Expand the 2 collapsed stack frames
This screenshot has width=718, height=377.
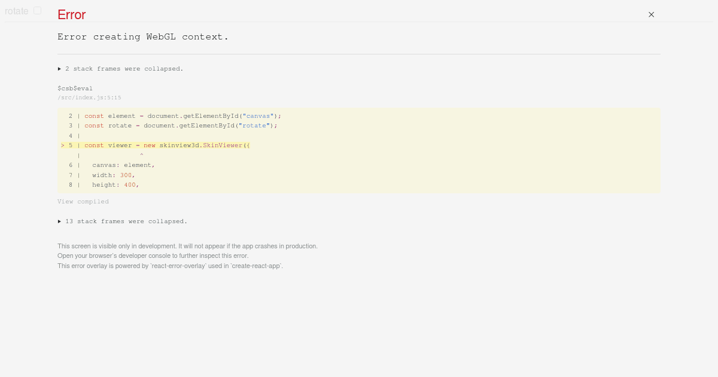[x=121, y=69]
